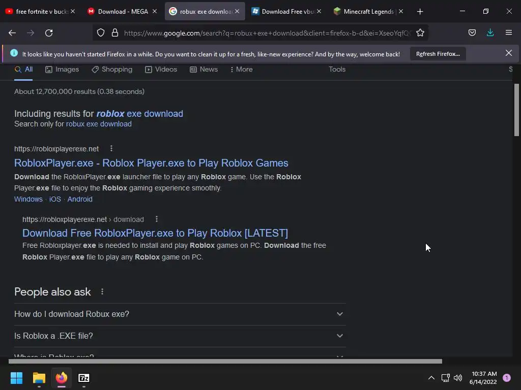Open the Firefox application hamburger menu

pos(508,32)
